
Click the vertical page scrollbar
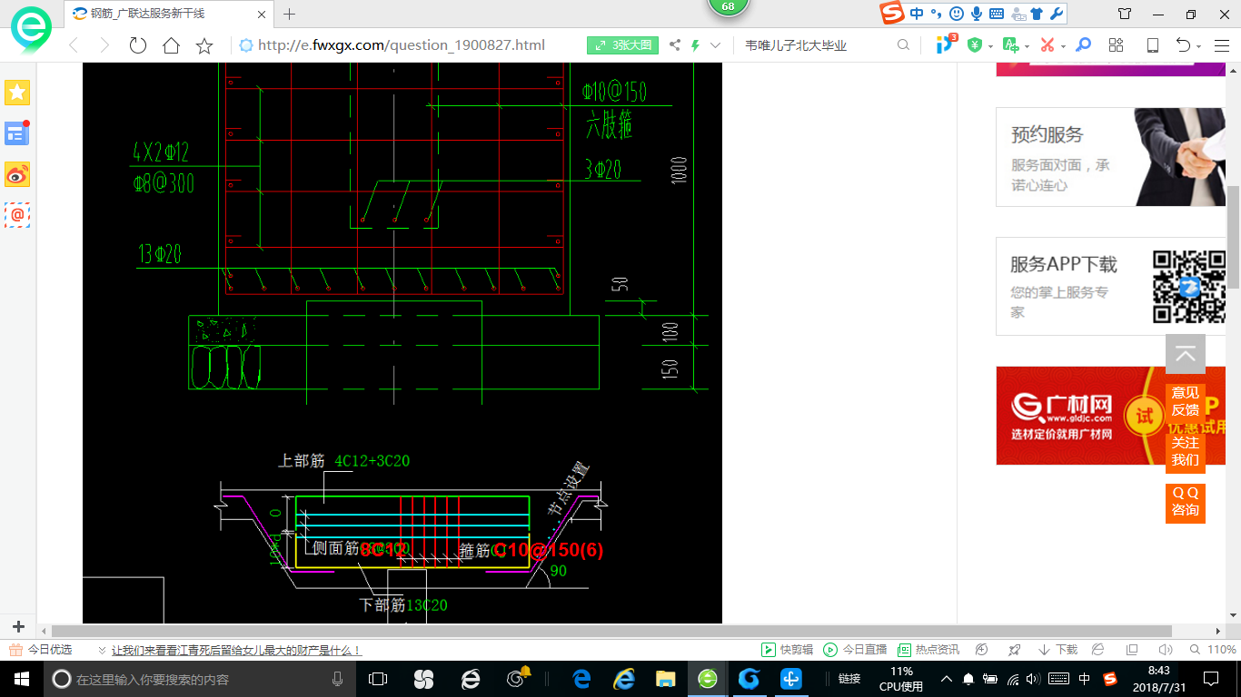pyautogui.click(x=1234, y=236)
